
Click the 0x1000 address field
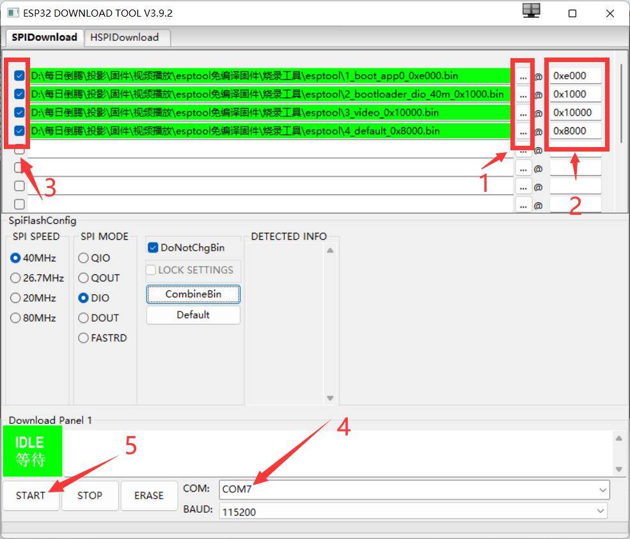coord(576,94)
